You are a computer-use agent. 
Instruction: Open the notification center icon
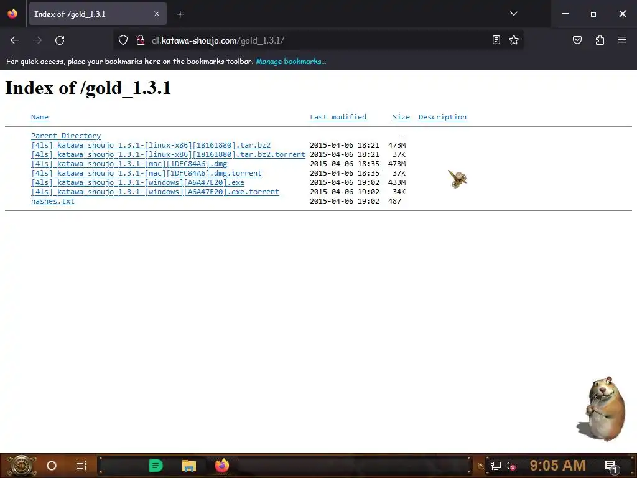[x=611, y=466]
